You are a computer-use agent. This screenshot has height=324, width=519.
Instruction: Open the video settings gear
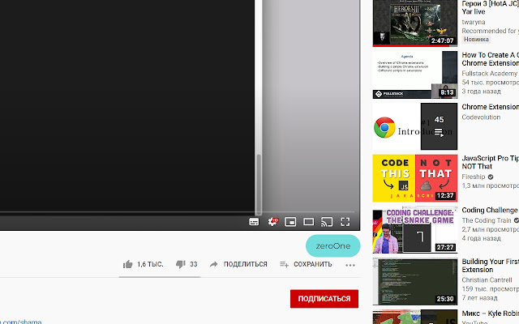point(273,222)
